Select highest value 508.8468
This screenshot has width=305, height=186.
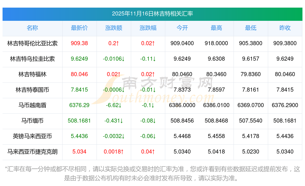point(216,121)
